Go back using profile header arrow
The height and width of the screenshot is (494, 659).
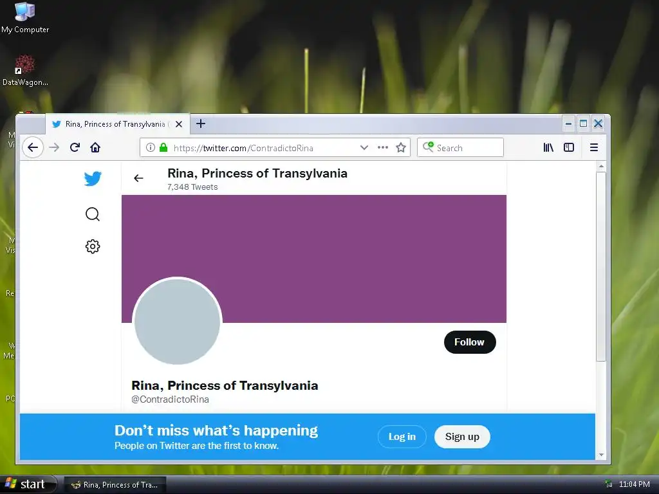[x=138, y=179]
